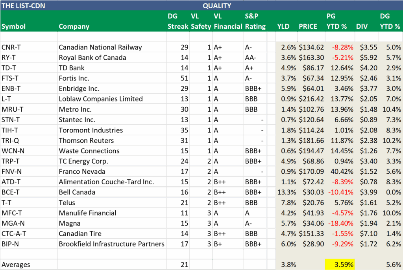Image resolution: width=403 pixels, height=270 pixels.
Task: Select the Manulife Financial cell
Action: [112, 213]
